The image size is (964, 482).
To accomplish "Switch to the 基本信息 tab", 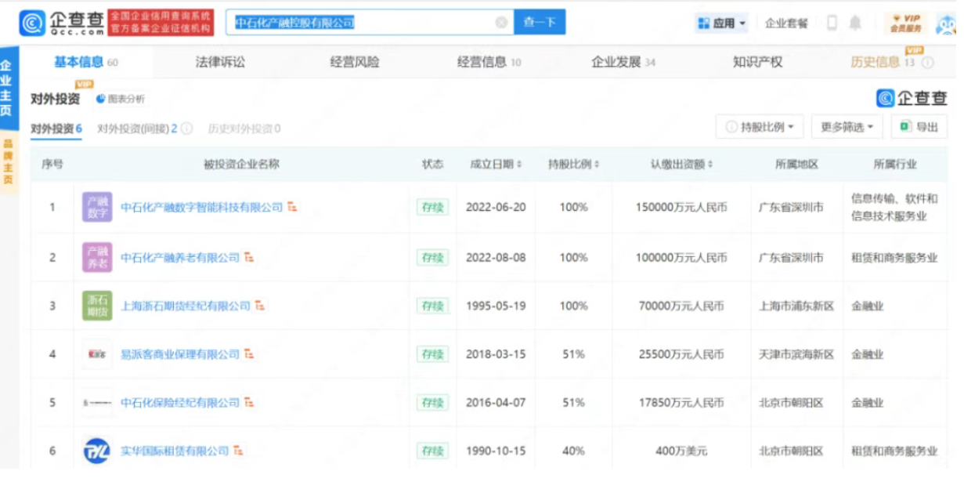I will coord(85,62).
